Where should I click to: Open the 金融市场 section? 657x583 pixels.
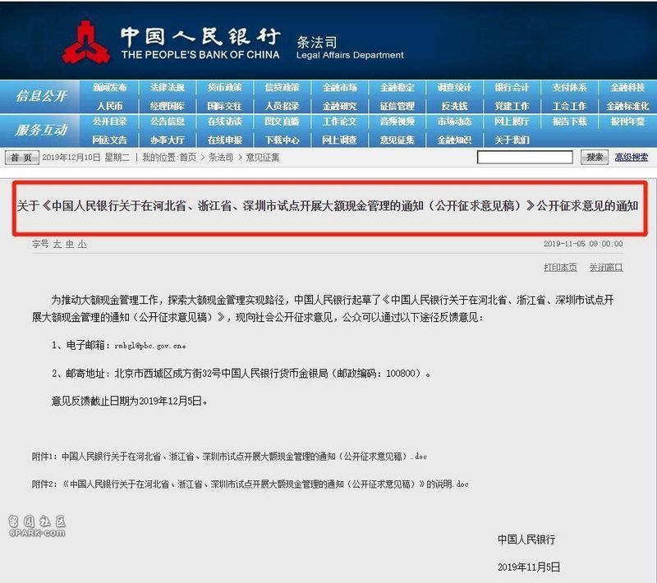tap(339, 88)
